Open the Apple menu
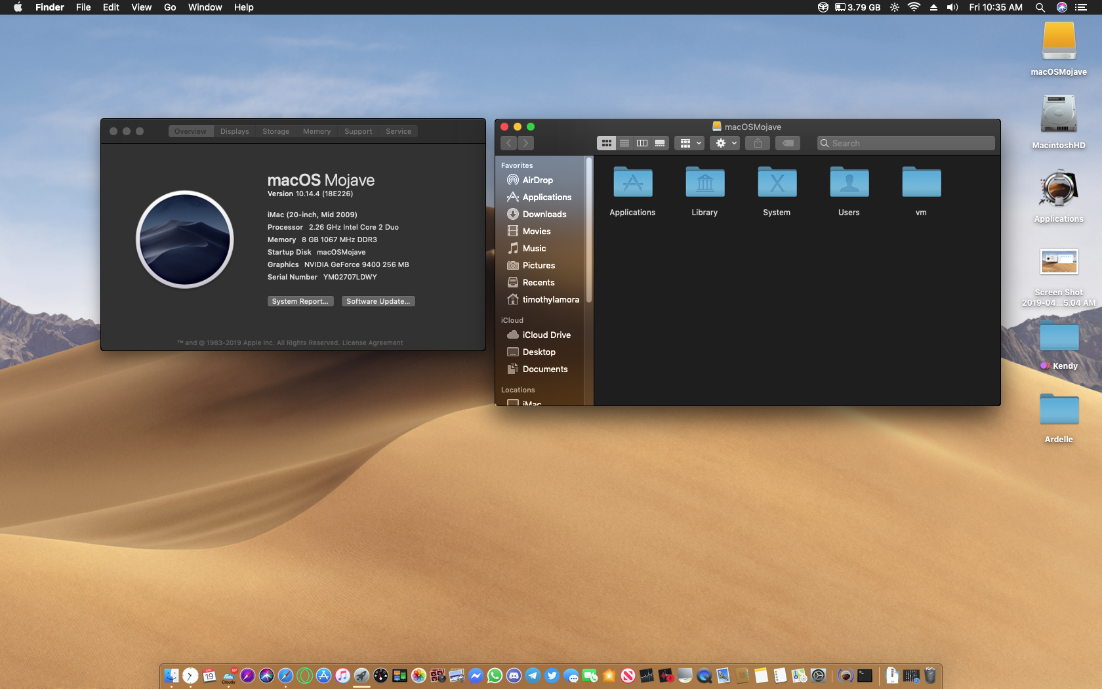Screen dimensions: 1102x689 [18, 7]
